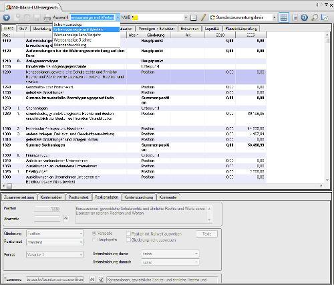Image resolution: width=334 pixels, height=285 pixels.
Task: Click the blue circular currency icon
Action: tap(304, 17)
